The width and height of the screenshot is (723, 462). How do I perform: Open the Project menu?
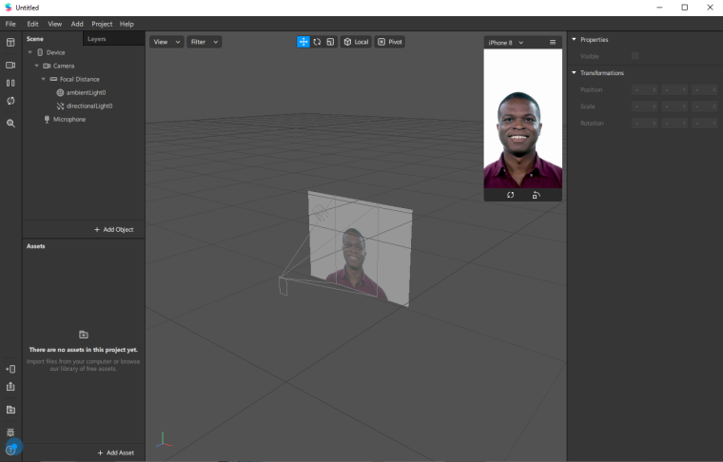102,23
